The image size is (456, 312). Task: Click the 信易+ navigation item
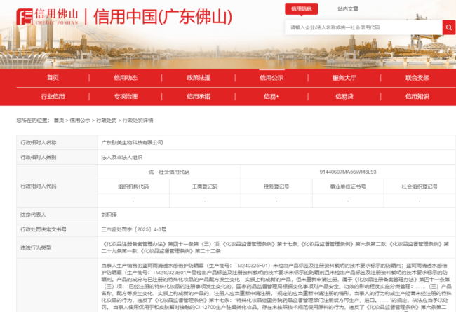[x=271, y=96]
